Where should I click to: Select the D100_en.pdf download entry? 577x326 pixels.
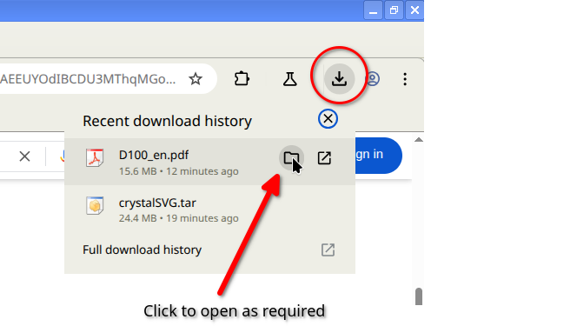pos(209,162)
